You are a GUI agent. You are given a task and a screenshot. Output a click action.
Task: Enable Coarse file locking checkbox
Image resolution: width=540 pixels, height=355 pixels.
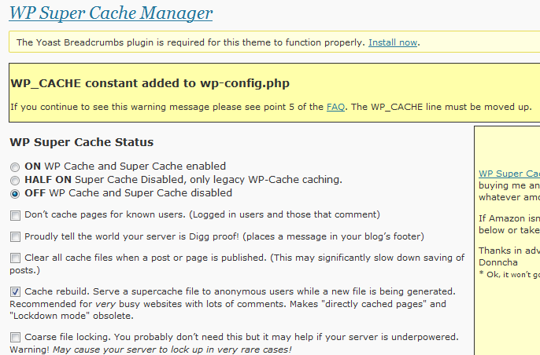pos(15,337)
